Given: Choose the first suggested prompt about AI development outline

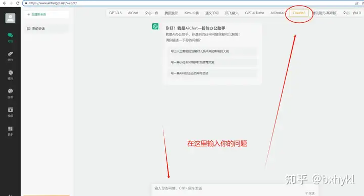Looking at the screenshot, I should [212, 51].
